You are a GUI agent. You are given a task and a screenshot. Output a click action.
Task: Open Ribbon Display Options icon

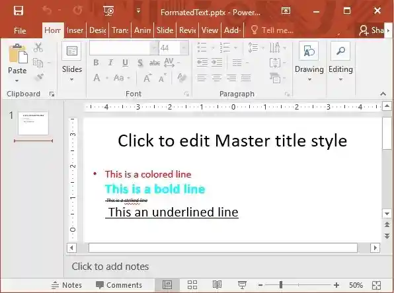point(286,11)
